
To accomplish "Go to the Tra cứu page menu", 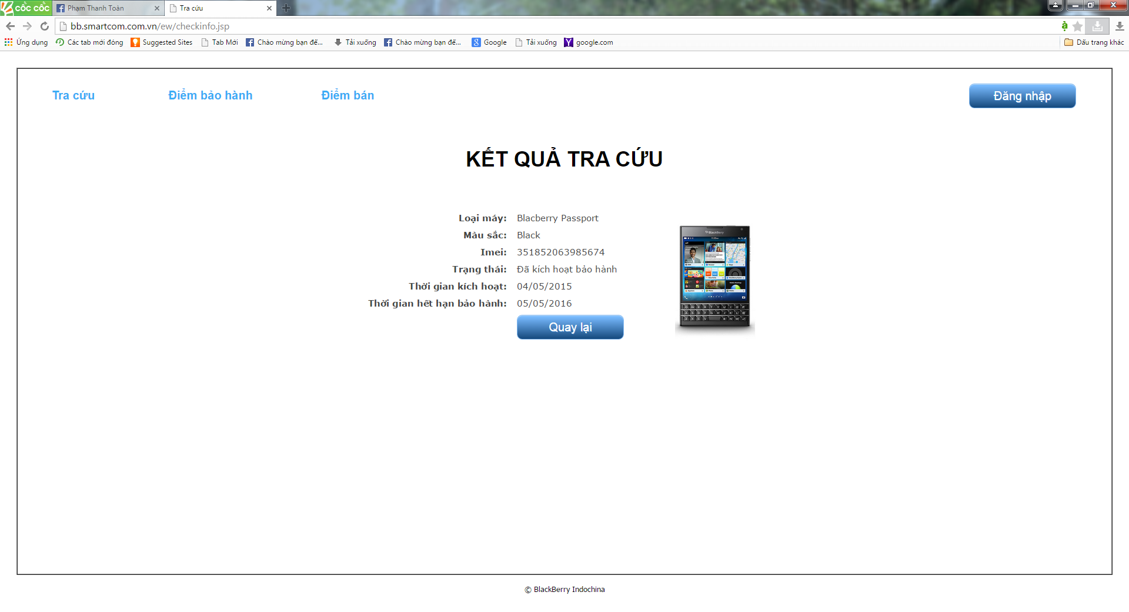I will coord(74,95).
